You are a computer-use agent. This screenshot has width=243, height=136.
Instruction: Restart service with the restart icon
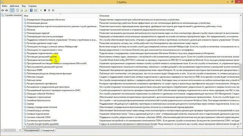point(53,10)
